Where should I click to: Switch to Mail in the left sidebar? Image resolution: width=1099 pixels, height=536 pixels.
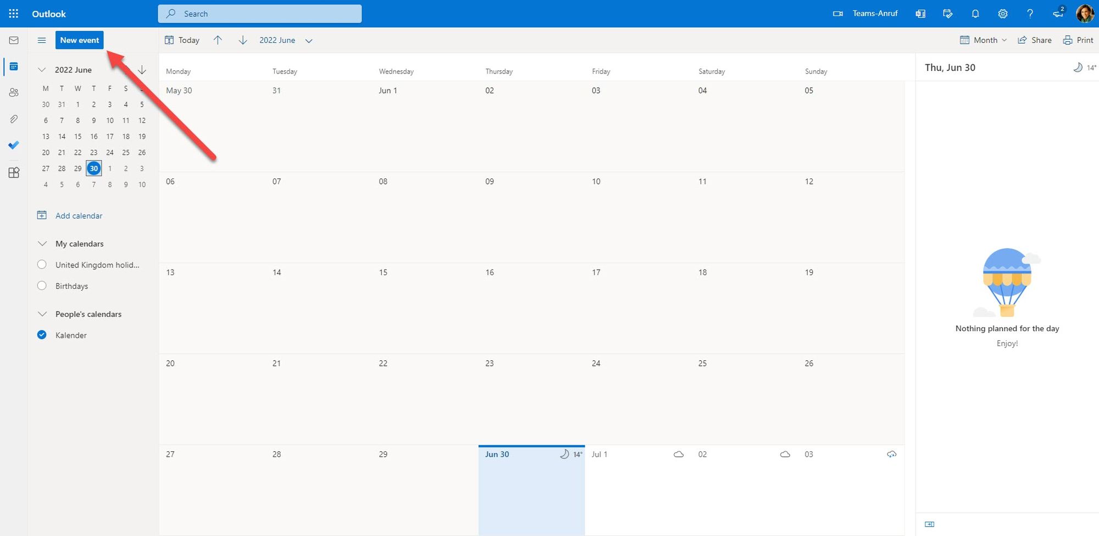(x=14, y=40)
